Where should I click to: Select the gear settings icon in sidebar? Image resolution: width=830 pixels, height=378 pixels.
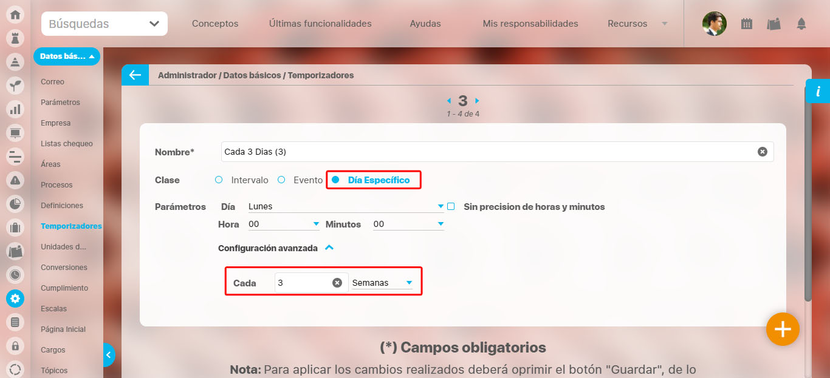(15, 299)
